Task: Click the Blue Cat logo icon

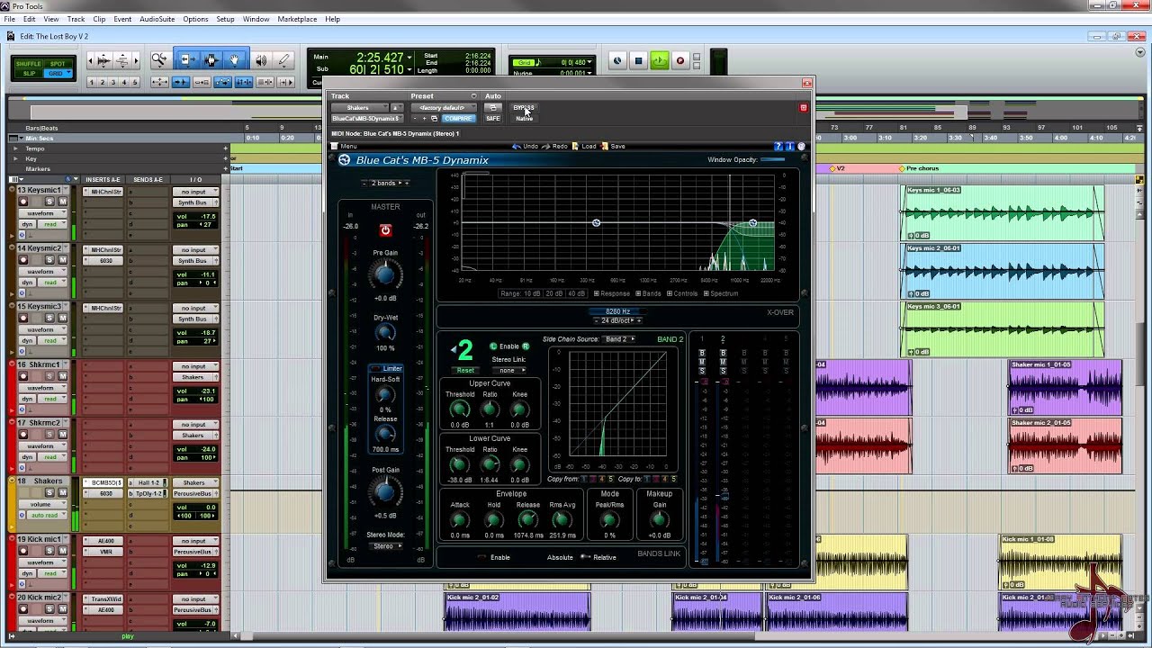Action: [345, 160]
